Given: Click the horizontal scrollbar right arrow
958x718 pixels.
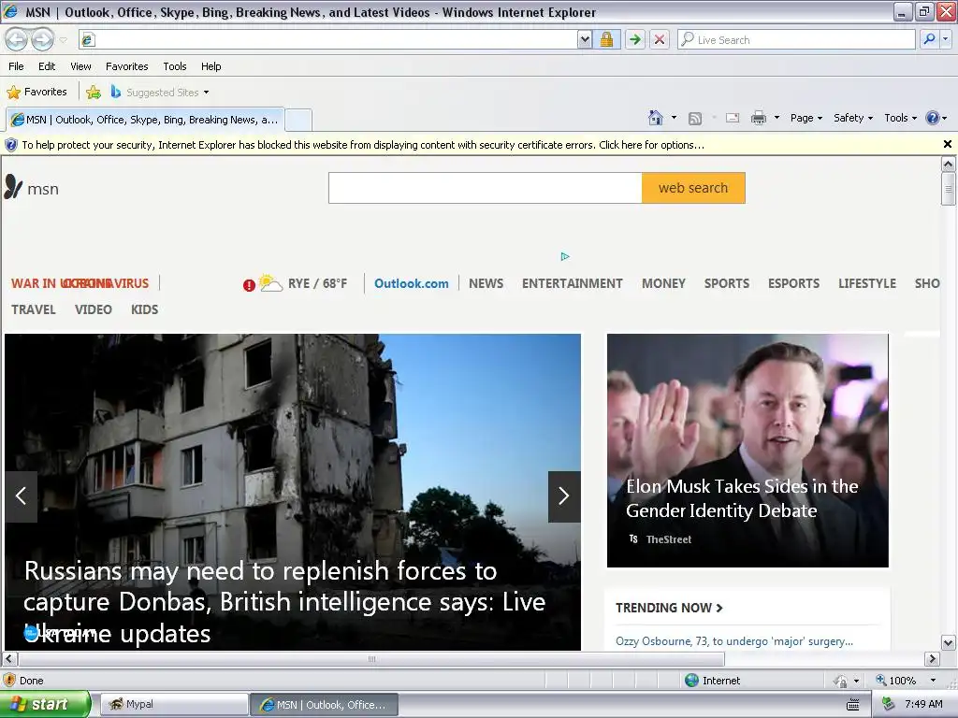Looking at the screenshot, I should click(932, 659).
